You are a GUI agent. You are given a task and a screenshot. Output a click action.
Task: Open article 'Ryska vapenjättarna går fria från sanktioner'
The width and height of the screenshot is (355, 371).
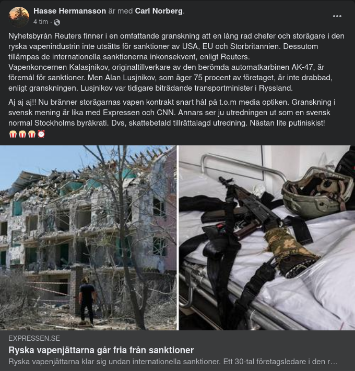coord(101,350)
